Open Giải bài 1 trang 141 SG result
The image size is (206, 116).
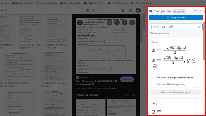57,45
